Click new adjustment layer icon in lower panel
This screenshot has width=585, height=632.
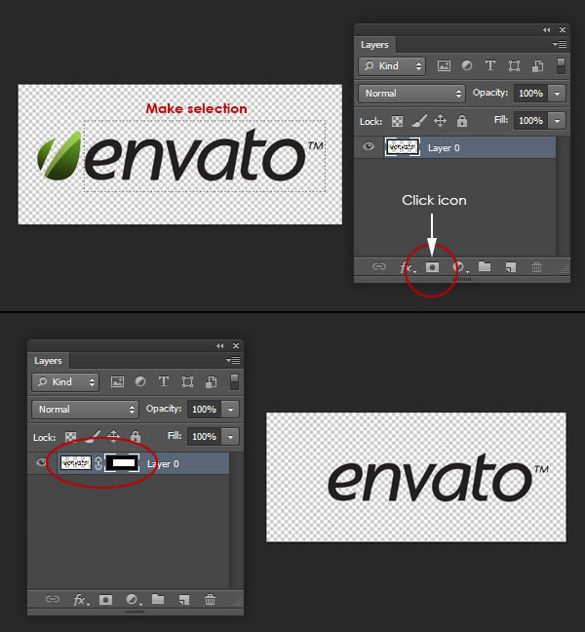[133, 600]
